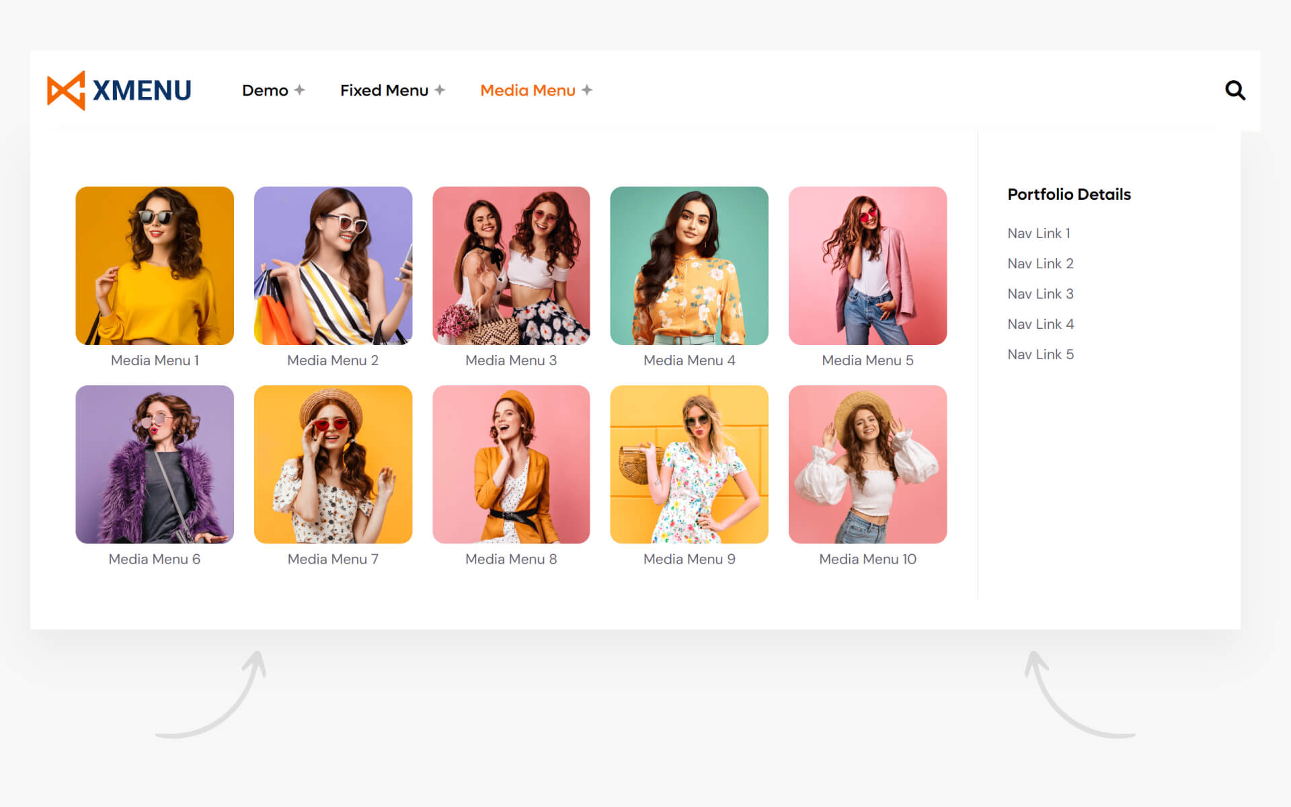1291x807 pixels.
Task: Open Nav Link 1
Action: tap(1038, 233)
